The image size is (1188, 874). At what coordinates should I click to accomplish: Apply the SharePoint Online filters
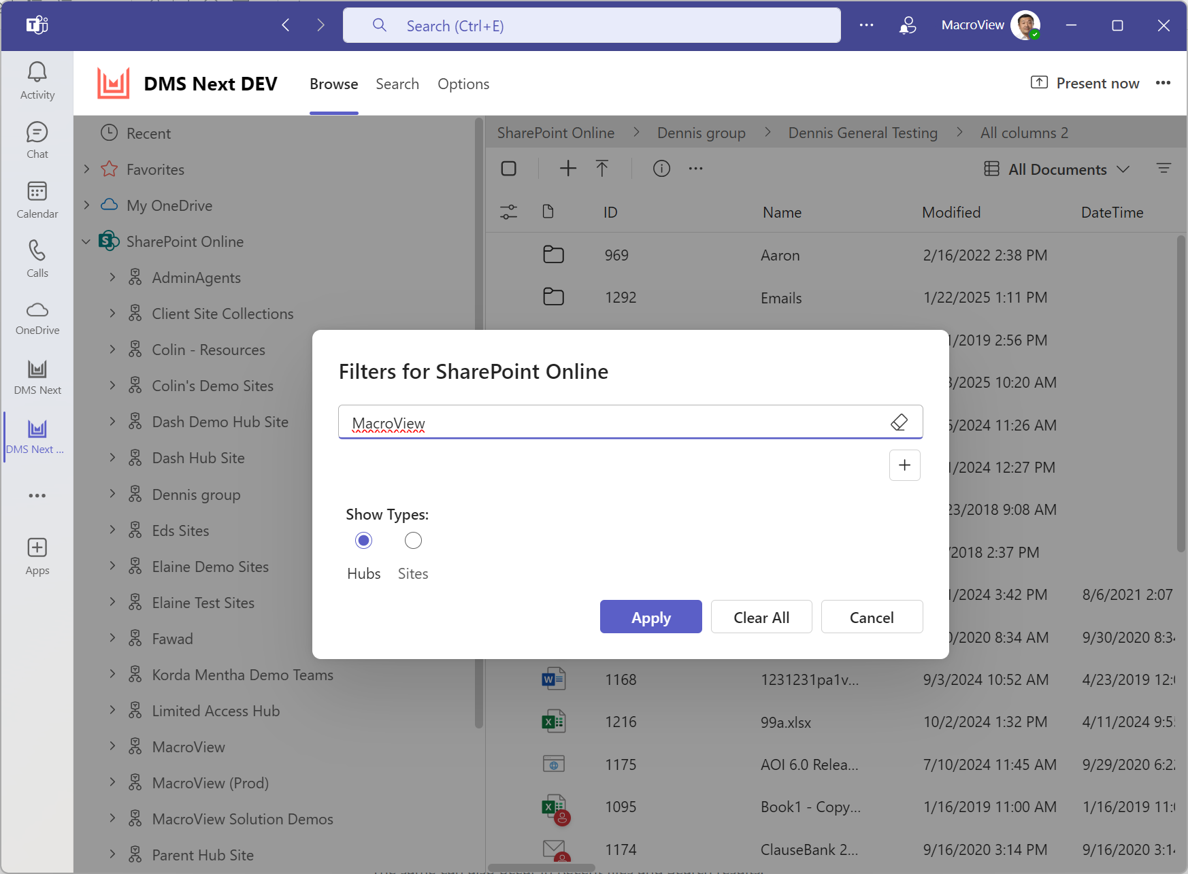[x=650, y=617]
